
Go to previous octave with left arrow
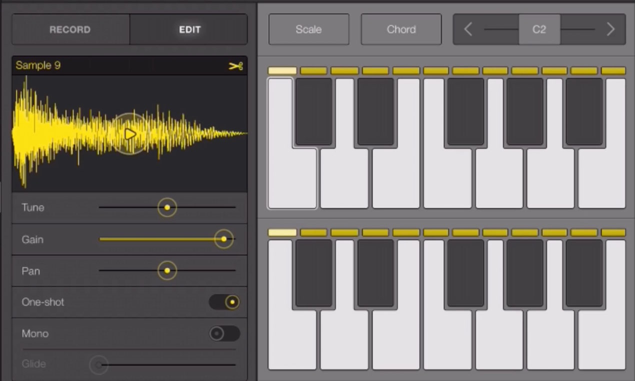468,29
